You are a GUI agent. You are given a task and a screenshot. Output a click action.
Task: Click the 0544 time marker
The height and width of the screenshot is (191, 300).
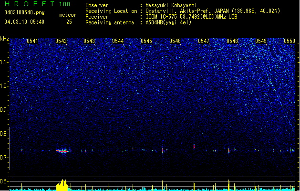pos(118,41)
